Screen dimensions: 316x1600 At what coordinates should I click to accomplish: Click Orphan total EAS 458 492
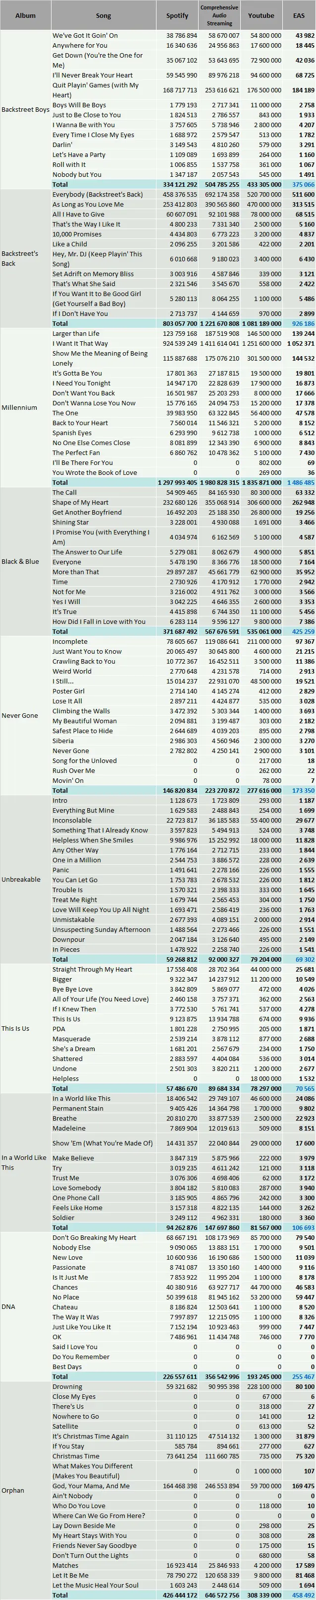303,1595
